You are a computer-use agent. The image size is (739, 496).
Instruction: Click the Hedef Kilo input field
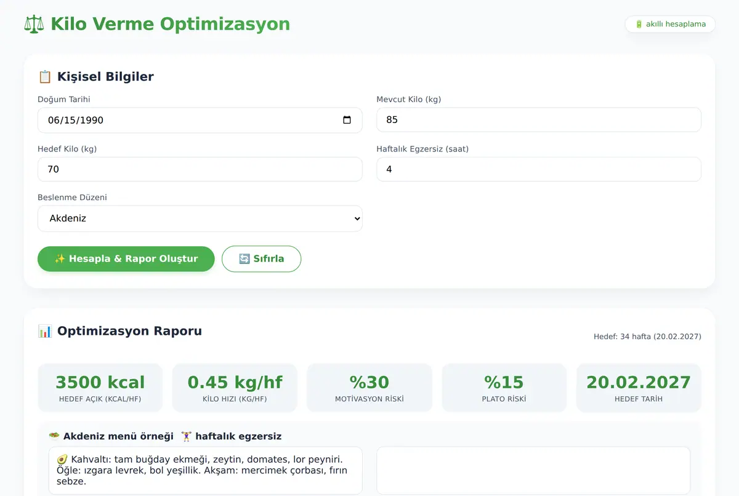click(x=200, y=169)
